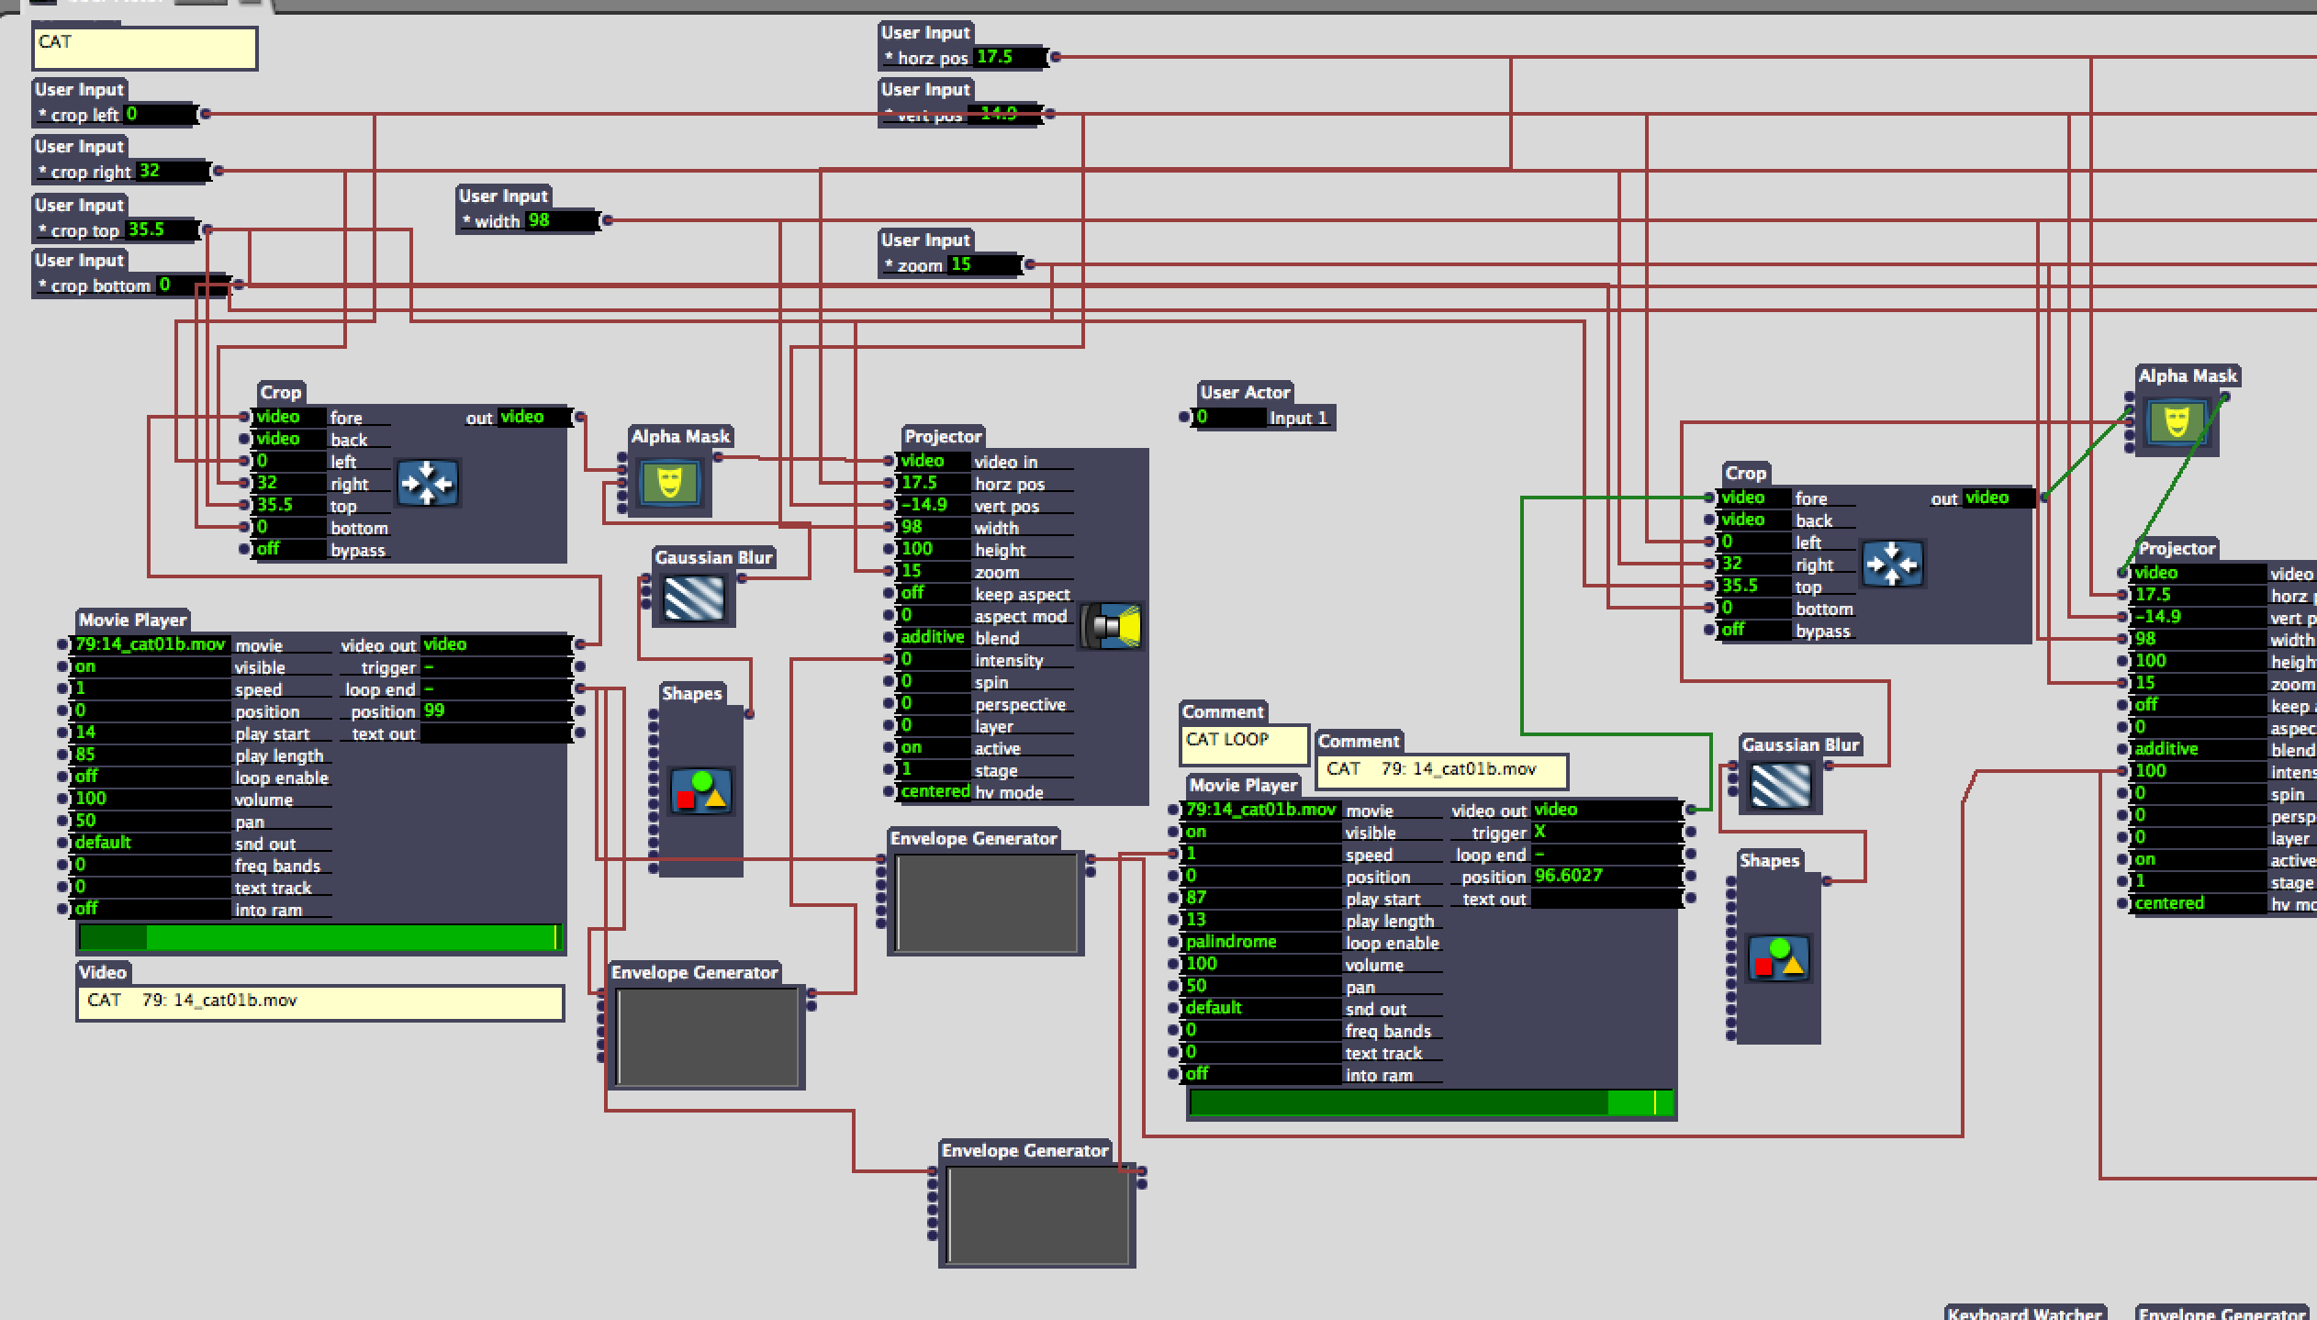Toggle active 'on' in the fully visible Projector
Screen dimensions: 2317x1320
pos(935,747)
